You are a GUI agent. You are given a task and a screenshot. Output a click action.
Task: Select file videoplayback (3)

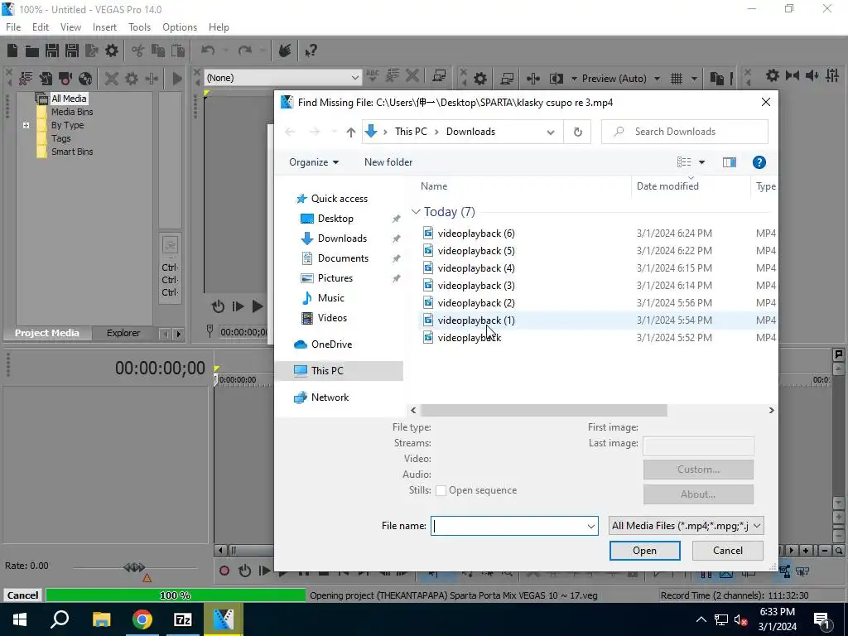(476, 286)
